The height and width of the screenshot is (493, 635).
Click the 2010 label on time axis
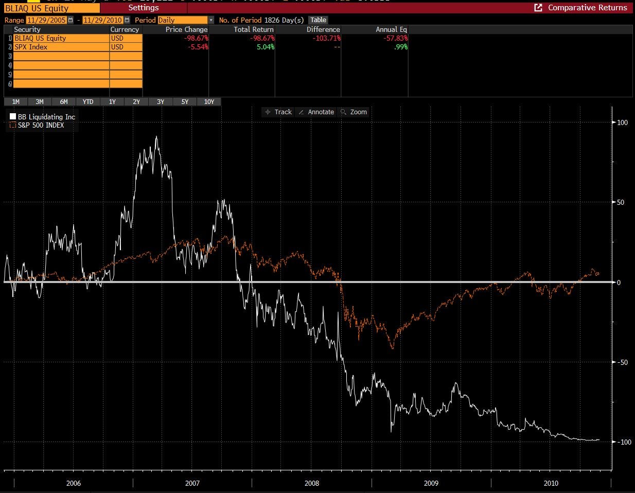(x=551, y=483)
